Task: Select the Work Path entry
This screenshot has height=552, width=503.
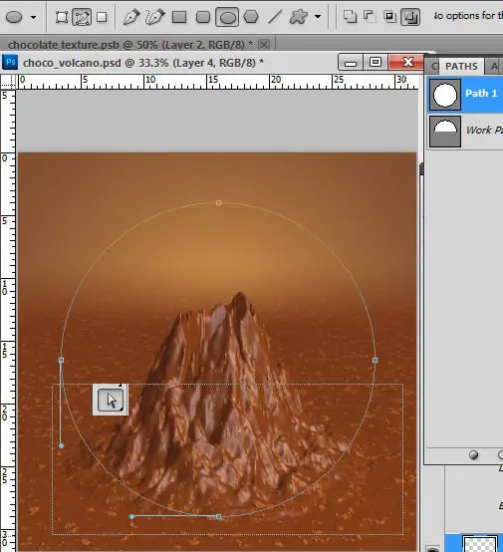Action: (466, 131)
